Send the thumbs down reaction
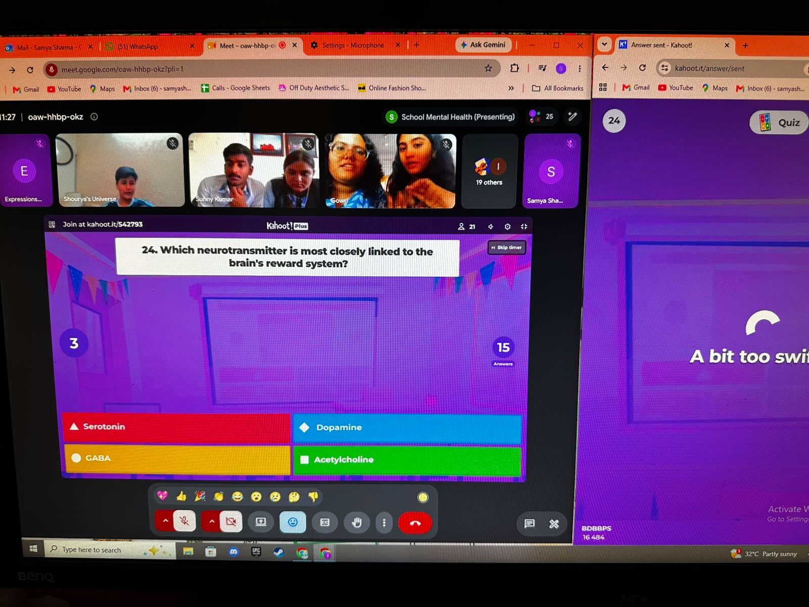 [313, 497]
